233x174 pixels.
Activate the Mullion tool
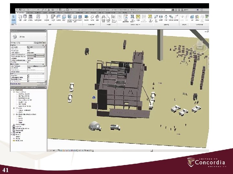(80, 18)
